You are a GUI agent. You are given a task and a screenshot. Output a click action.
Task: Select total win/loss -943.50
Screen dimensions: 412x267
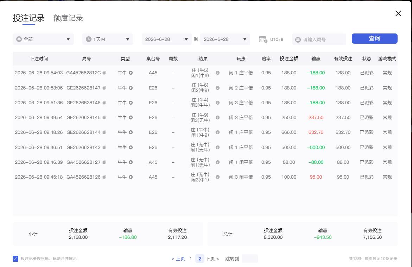(x=323, y=237)
